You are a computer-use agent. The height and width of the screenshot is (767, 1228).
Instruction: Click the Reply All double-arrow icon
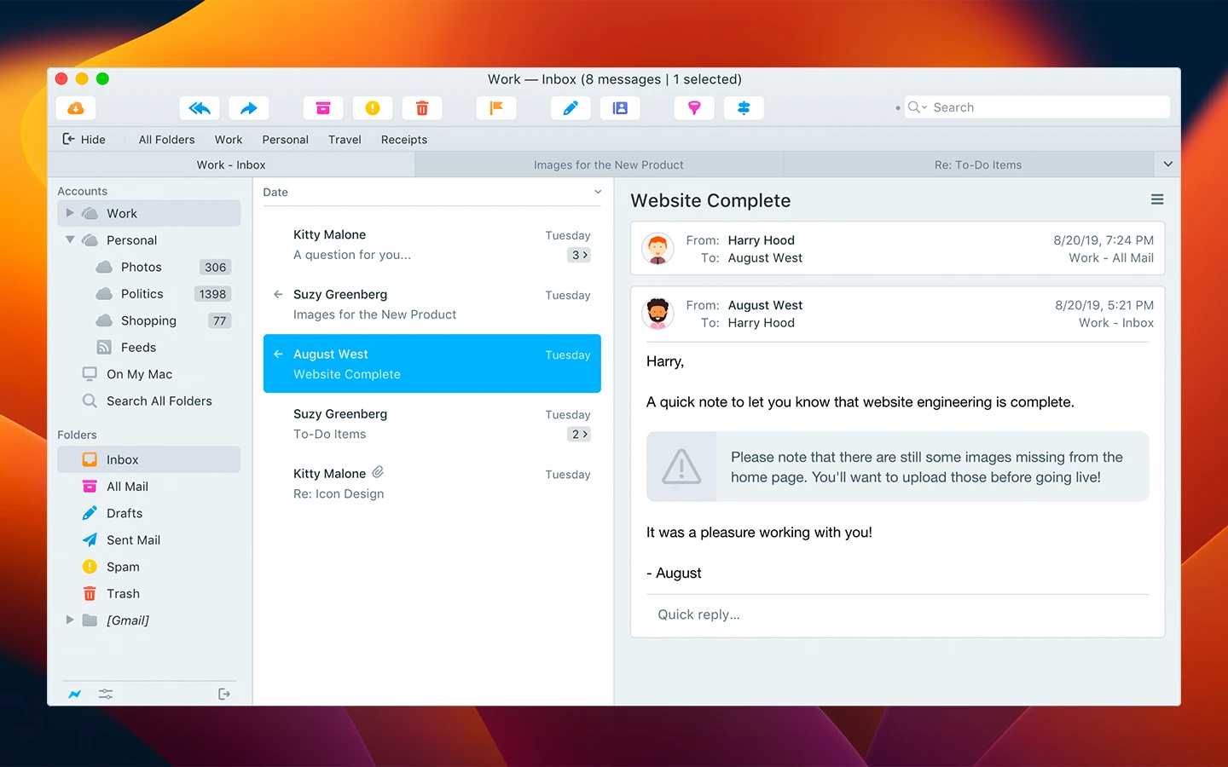pos(200,108)
